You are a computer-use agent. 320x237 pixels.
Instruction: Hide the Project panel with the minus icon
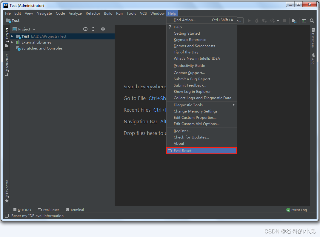111,29
